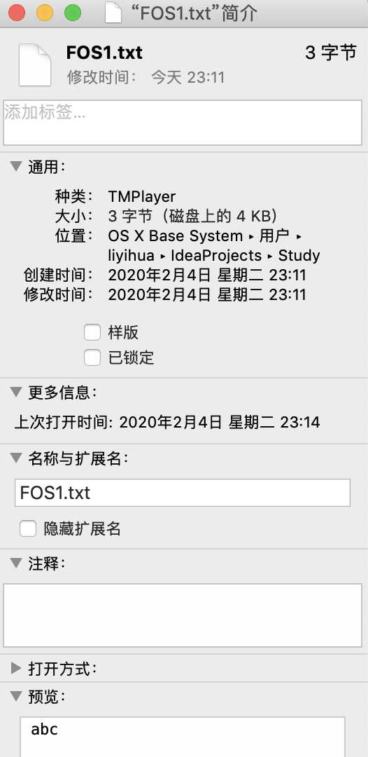This screenshot has height=757, width=368.
Task: Click the green zoom window button
Action: pos(73,13)
